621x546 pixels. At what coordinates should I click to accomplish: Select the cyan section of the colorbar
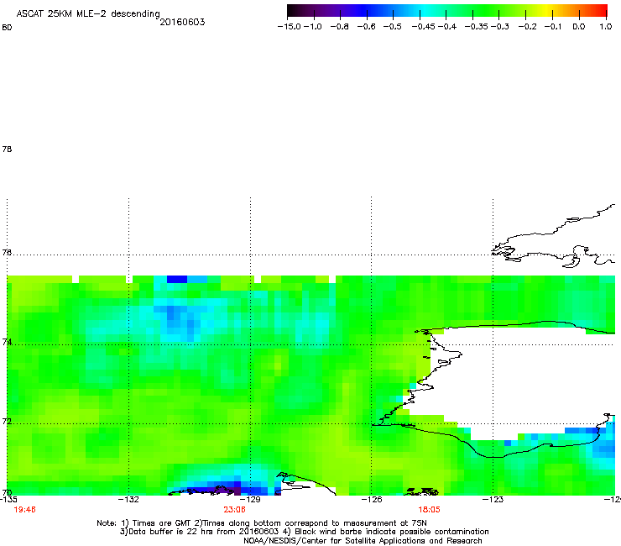(424, 11)
